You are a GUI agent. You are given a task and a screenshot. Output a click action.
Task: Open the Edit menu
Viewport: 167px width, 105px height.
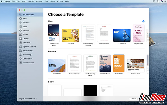click(x=18, y=1)
